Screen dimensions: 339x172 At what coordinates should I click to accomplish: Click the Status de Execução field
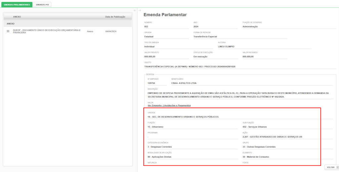pyautogui.click(x=215, y=57)
